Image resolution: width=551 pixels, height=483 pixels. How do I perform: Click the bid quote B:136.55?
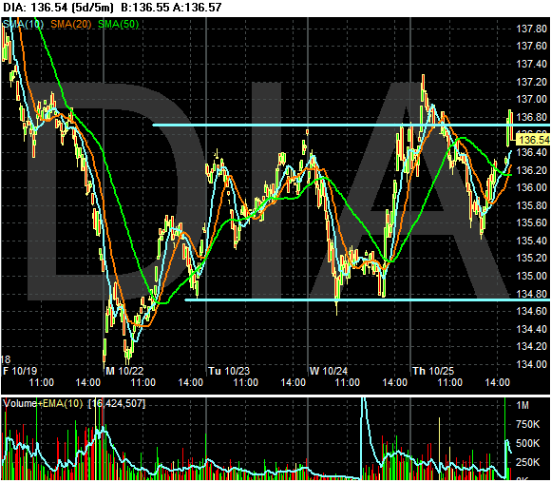tap(144, 8)
